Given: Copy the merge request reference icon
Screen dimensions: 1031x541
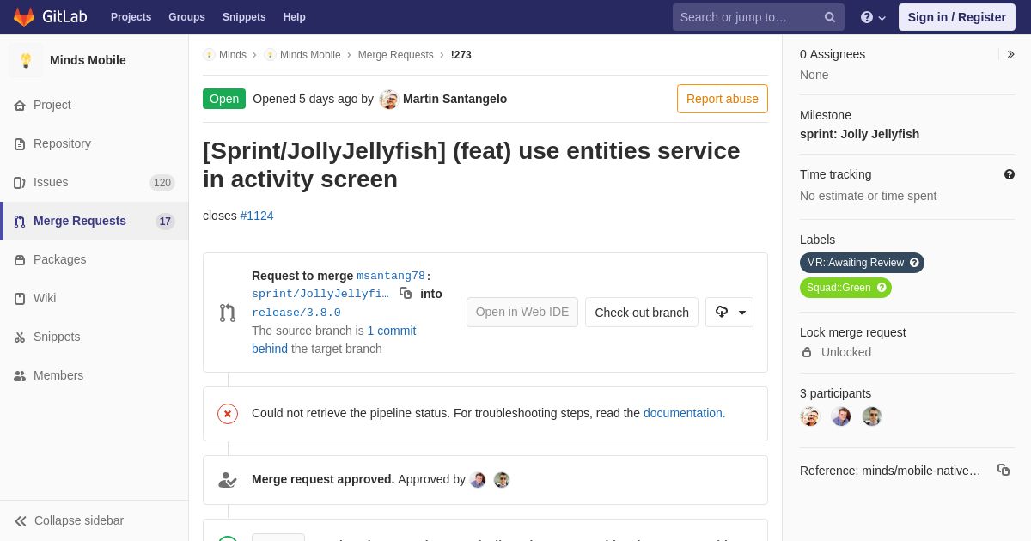Looking at the screenshot, I should click(1004, 470).
